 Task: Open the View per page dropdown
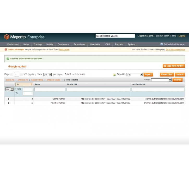(x=47, y=75)
